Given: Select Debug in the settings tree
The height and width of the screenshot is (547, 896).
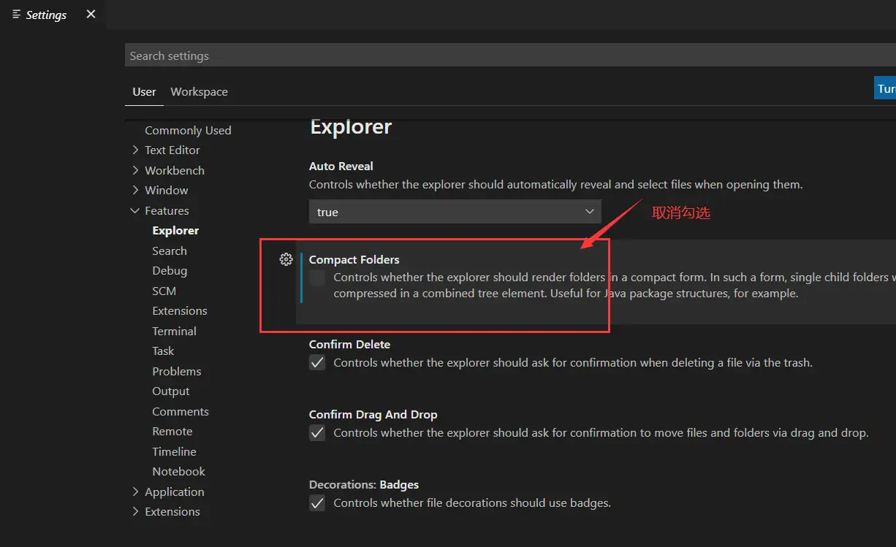Looking at the screenshot, I should tap(170, 270).
